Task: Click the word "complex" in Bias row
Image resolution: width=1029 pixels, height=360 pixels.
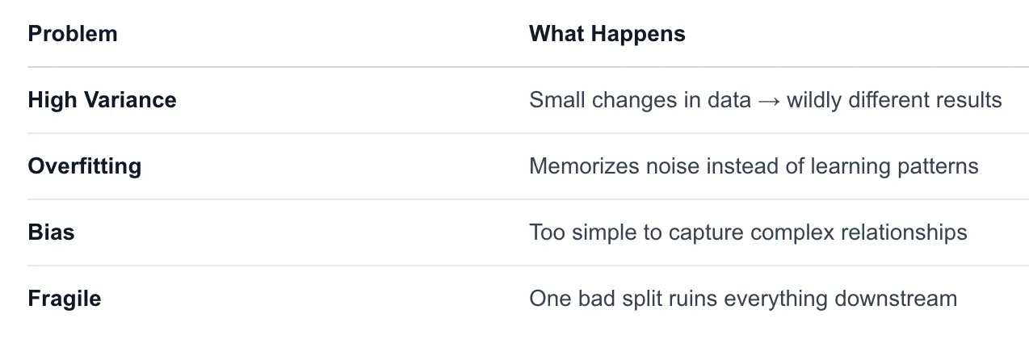Action: click(792, 233)
